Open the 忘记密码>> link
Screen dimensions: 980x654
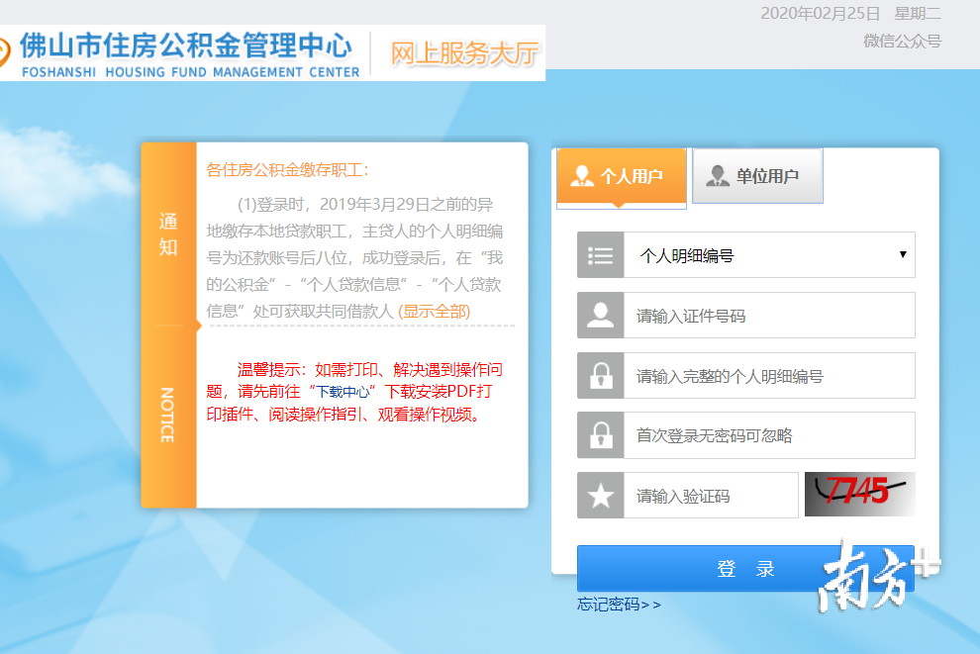[x=619, y=605]
